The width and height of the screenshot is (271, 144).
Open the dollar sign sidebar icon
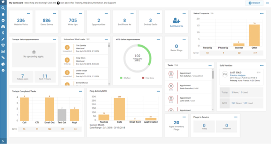pos(3,33)
